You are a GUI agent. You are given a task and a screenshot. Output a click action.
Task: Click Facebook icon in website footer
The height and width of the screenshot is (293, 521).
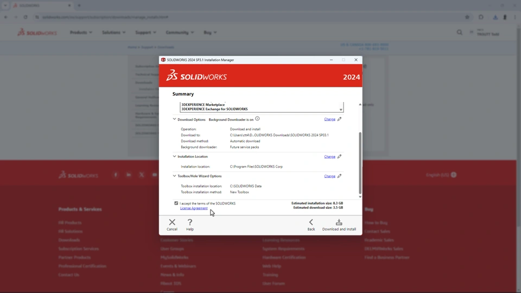click(116, 175)
